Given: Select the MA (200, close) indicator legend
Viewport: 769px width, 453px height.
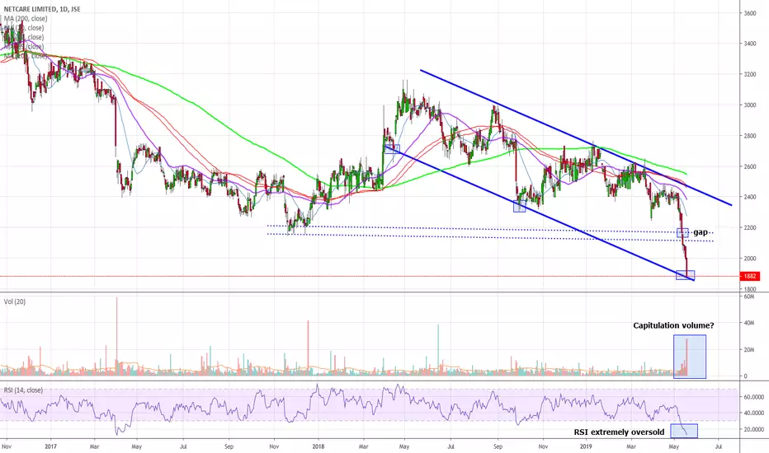Looking at the screenshot, I should point(26,19).
